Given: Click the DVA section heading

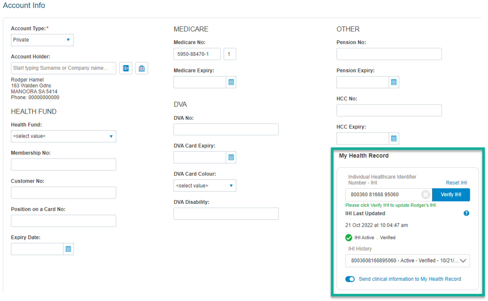Looking at the screenshot, I should (x=180, y=104).
